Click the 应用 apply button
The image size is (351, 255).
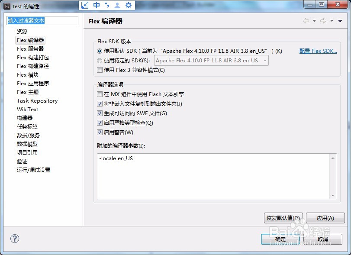click(325, 218)
